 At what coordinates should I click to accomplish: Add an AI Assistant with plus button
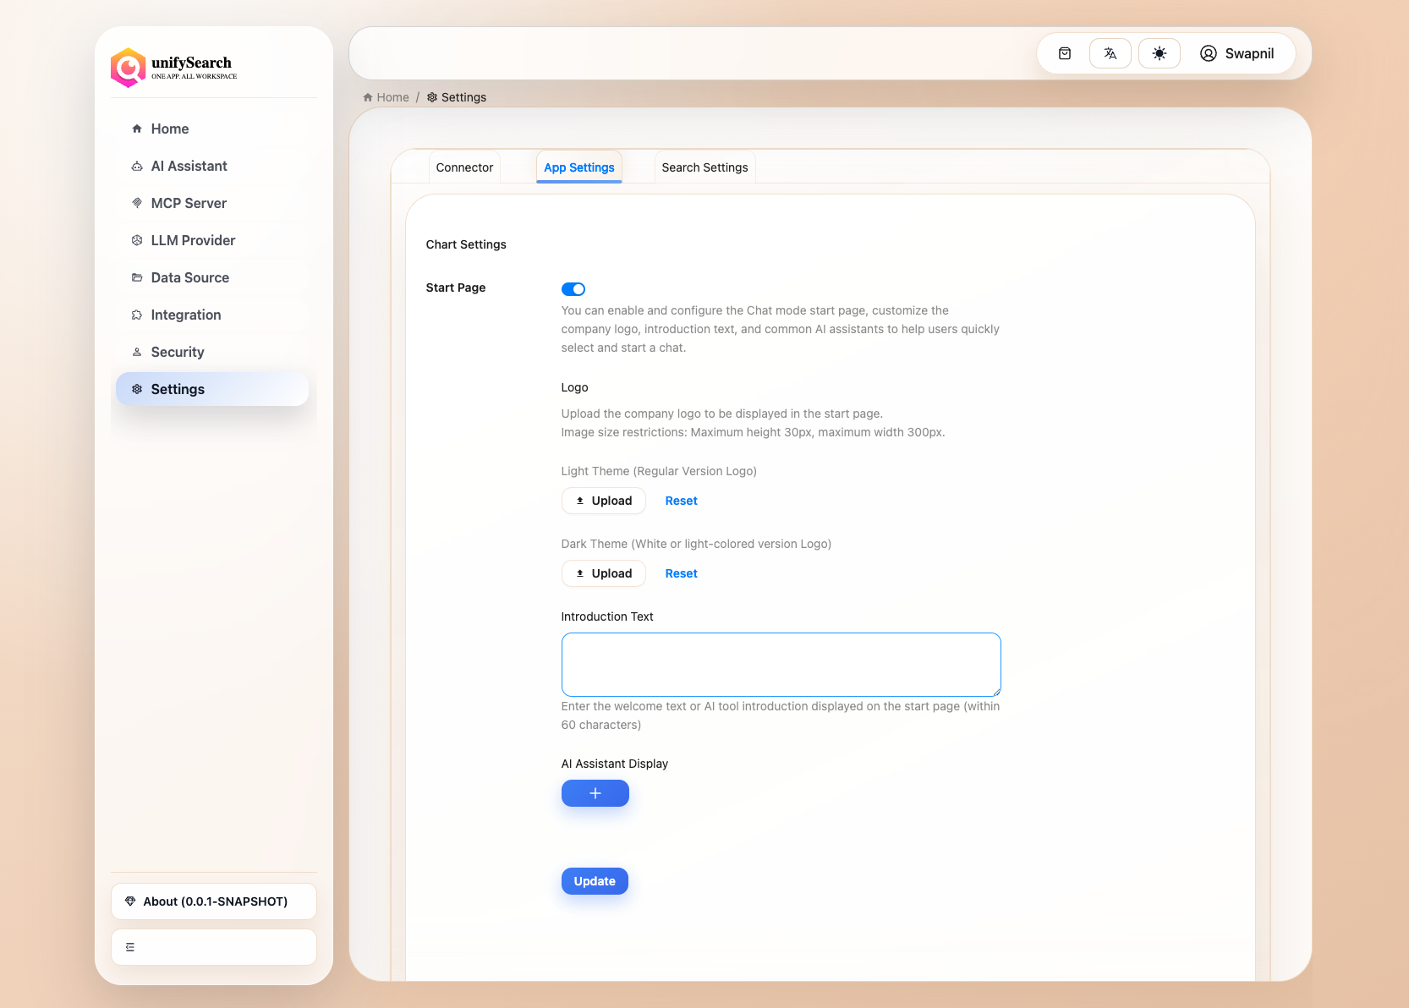(x=595, y=793)
